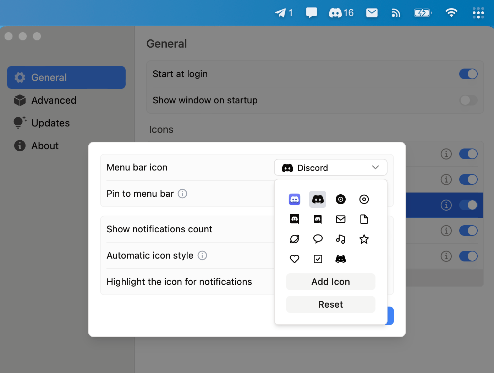Toggle the second Icons list switch
The height and width of the screenshot is (373, 494).
click(x=468, y=179)
